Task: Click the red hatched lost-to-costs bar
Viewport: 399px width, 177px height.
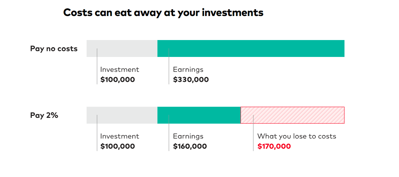Action: [x=292, y=115]
